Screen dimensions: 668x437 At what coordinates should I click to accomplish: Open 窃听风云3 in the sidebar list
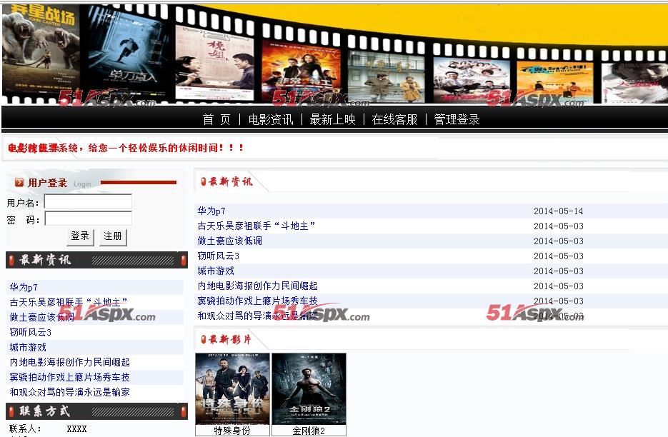[30, 332]
